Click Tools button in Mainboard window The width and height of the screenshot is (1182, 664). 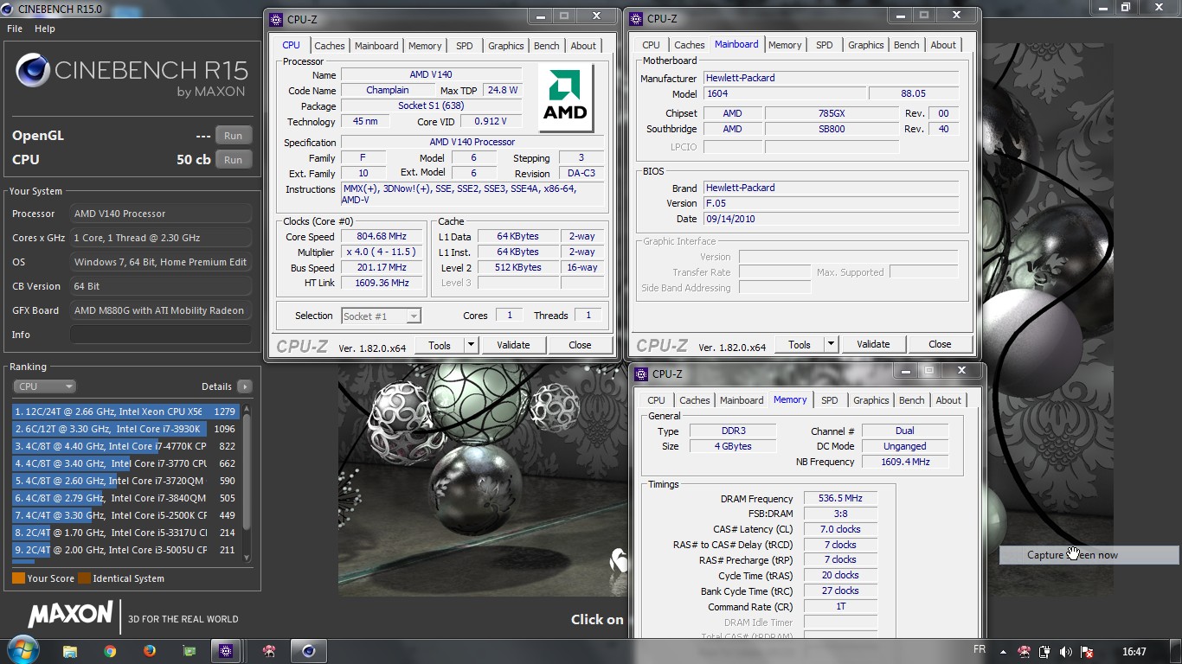point(800,344)
